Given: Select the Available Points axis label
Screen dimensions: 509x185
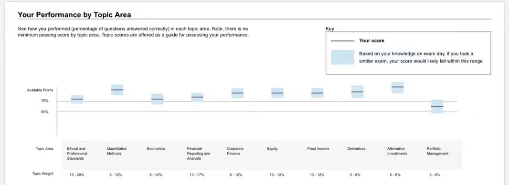Looking at the screenshot, I should [x=40, y=90].
